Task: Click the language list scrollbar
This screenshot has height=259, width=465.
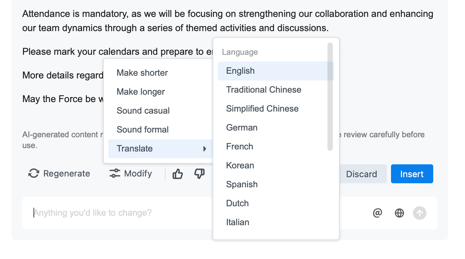Action: point(330,96)
